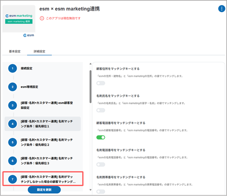Click step 2 circle icon for esm環境設定
Screen dimensions: 227x196
point(12,86)
